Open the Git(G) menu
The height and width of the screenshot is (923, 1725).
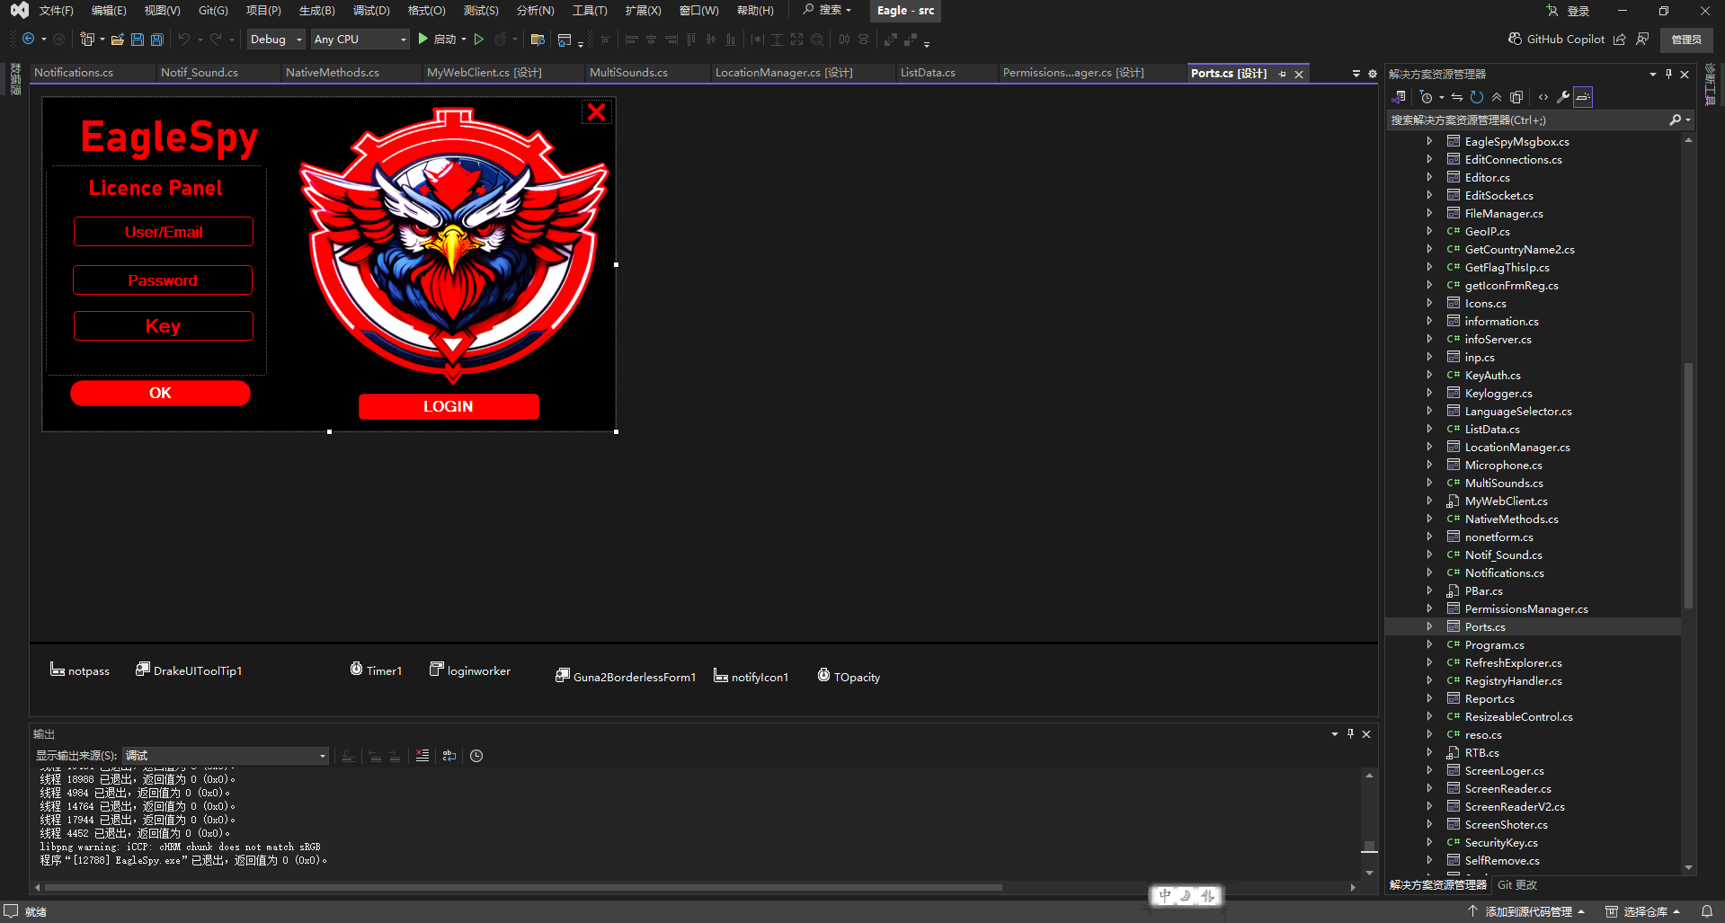(x=213, y=11)
